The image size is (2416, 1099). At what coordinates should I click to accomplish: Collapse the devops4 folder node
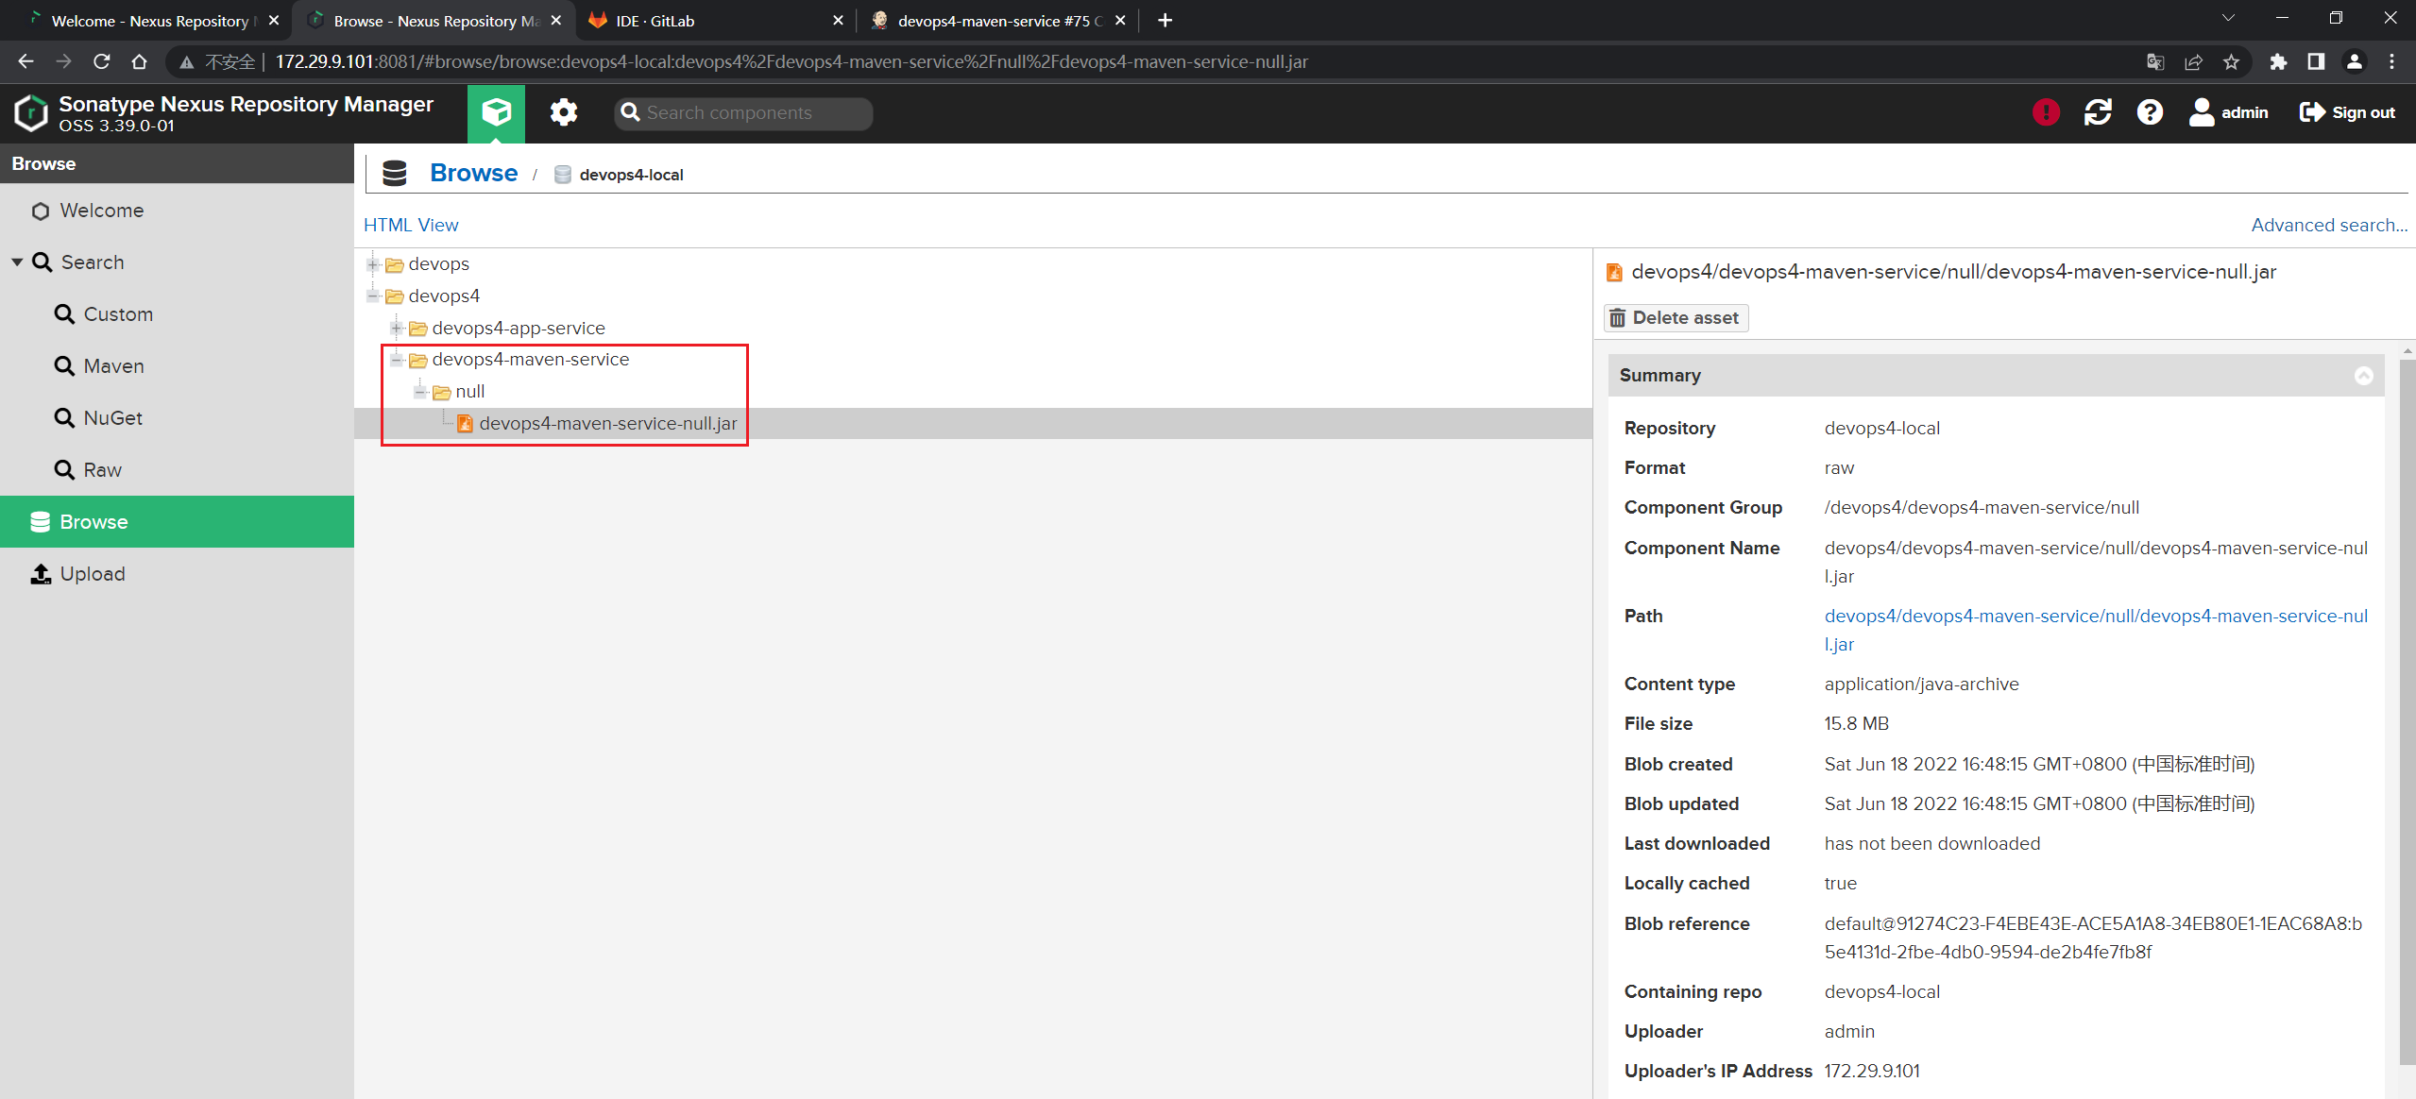pos(373,296)
